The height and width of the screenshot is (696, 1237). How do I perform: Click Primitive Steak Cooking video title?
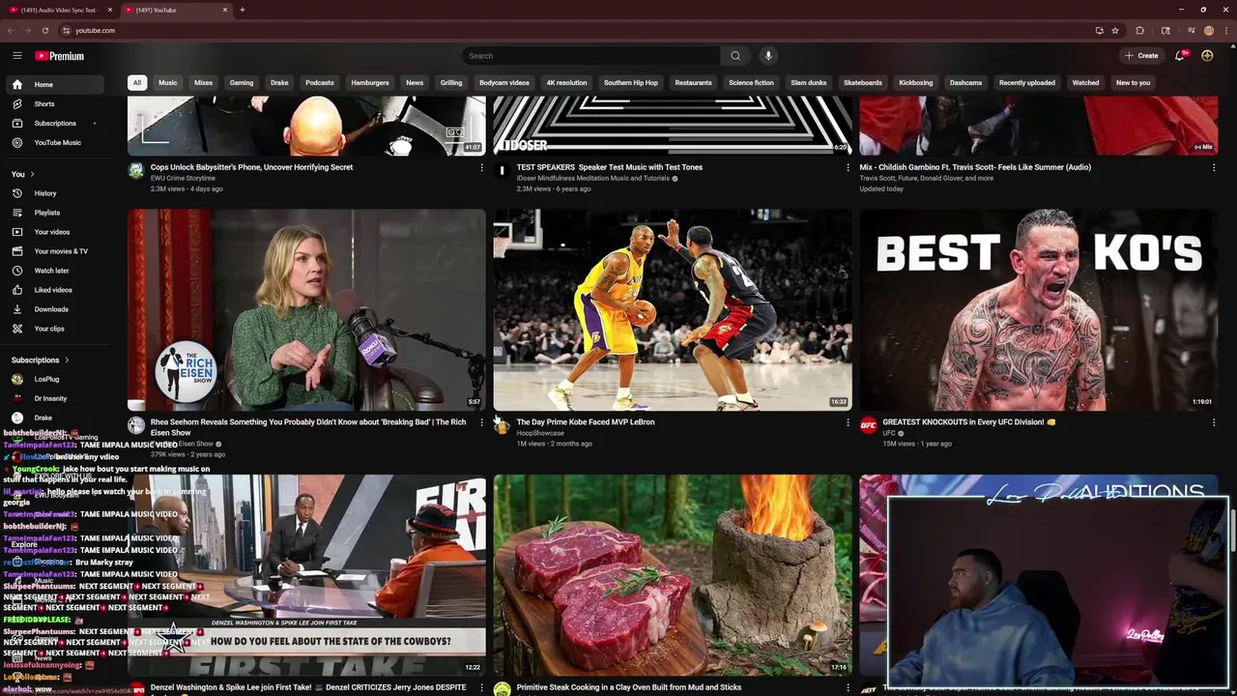[x=629, y=687]
